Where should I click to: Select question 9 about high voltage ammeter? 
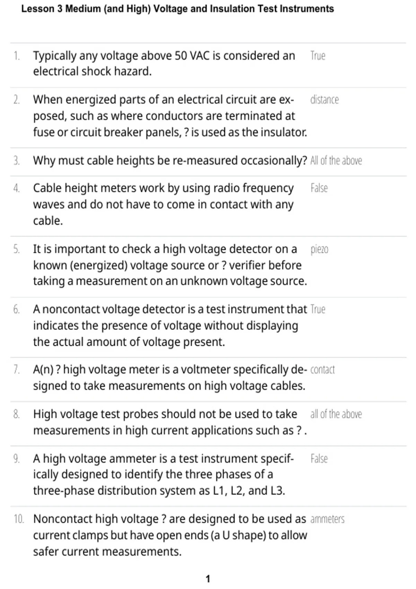click(x=163, y=475)
